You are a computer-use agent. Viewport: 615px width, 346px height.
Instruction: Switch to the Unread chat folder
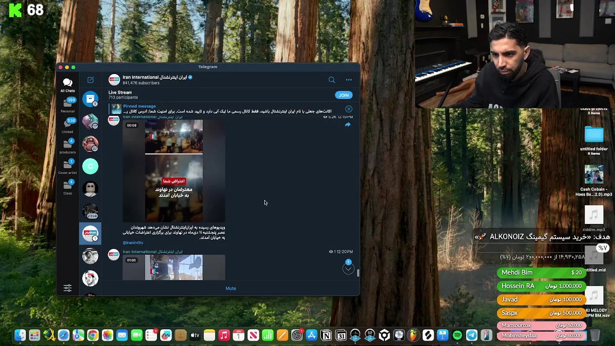(x=68, y=126)
